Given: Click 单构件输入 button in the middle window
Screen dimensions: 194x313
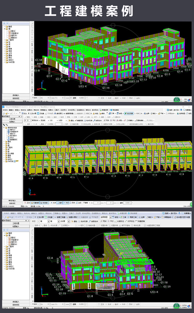Looking at the screenshot, I should (x=12, y=200).
